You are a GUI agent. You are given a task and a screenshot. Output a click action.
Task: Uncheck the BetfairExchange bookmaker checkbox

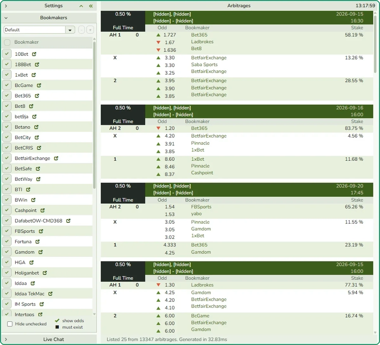[7, 158]
